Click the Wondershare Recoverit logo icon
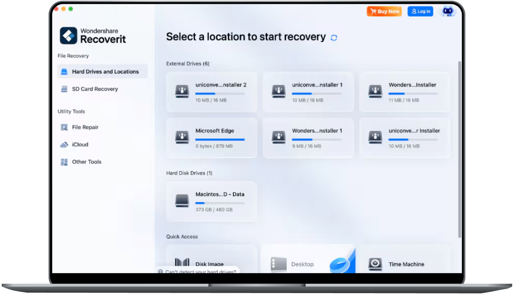514x294 pixels. pos(69,35)
